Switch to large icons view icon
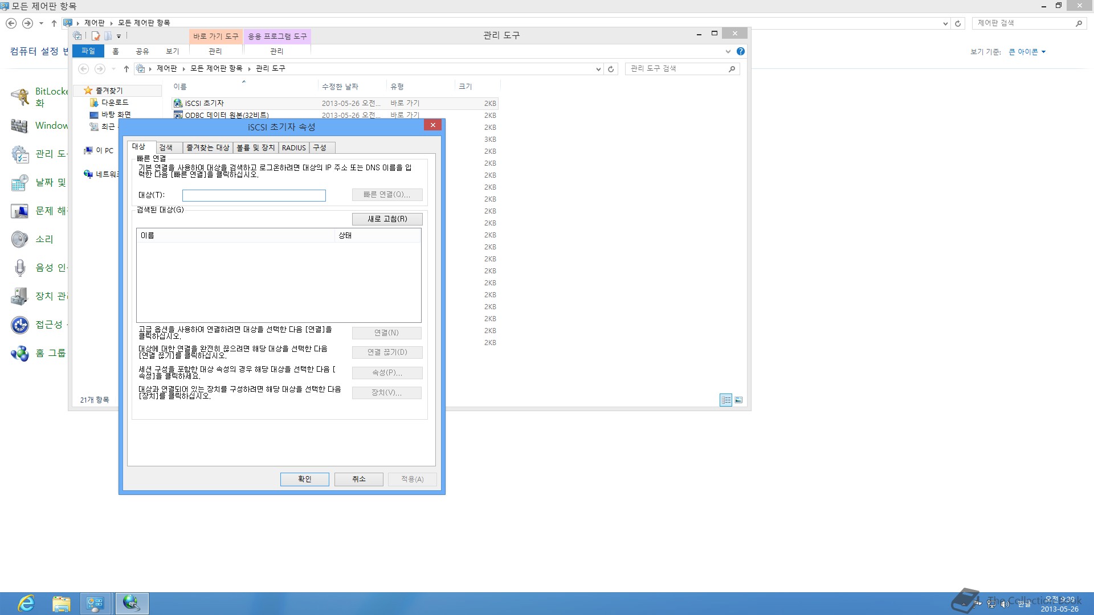Viewport: 1094px width, 615px height. pyautogui.click(x=738, y=400)
